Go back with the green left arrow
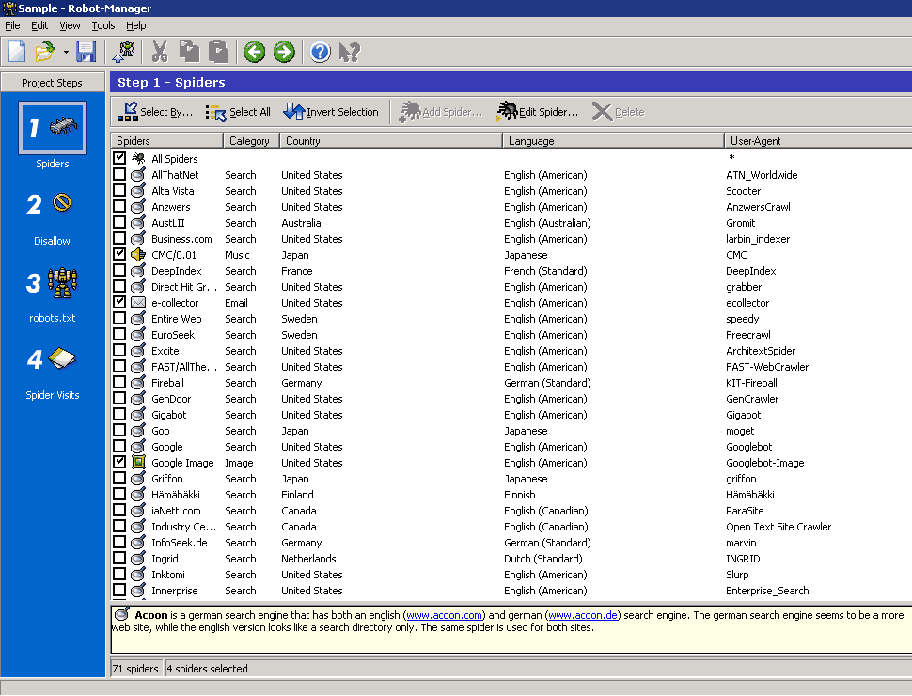 pyautogui.click(x=254, y=53)
